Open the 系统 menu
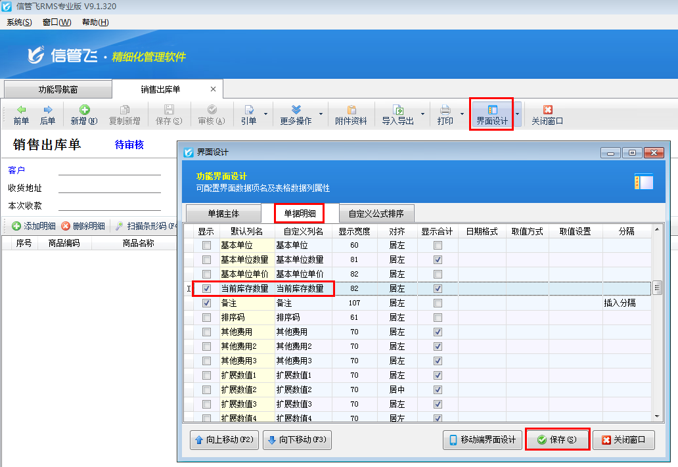678x467 pixels. (18, 22)
